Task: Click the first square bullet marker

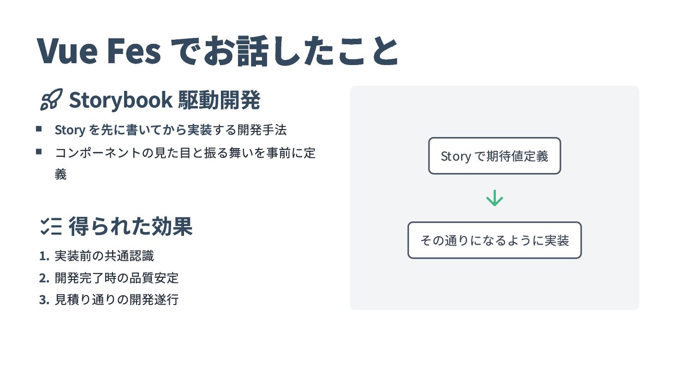Action: coord(39,129)
